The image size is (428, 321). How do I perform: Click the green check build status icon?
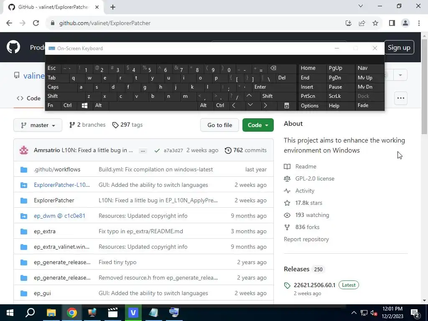(157, 150)
